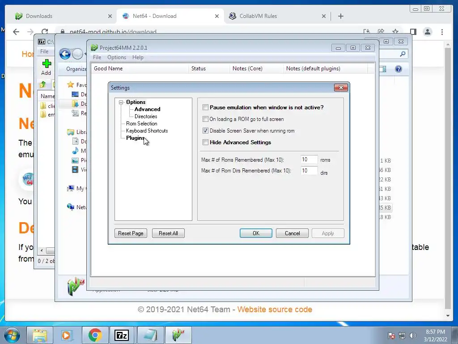The height and width of the screenshot is (344, 458).
Task: Open Keyboard Shortcuts settings page
Action: pyautogui.click(x=147, y=131)
